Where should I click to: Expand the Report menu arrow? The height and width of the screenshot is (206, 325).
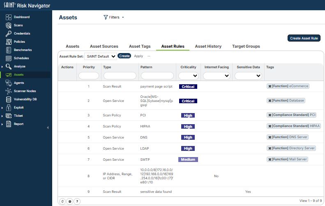coord(2,124)
